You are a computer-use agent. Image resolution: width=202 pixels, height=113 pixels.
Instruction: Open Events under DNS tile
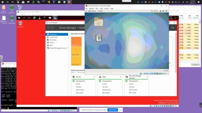coord(104,84)
